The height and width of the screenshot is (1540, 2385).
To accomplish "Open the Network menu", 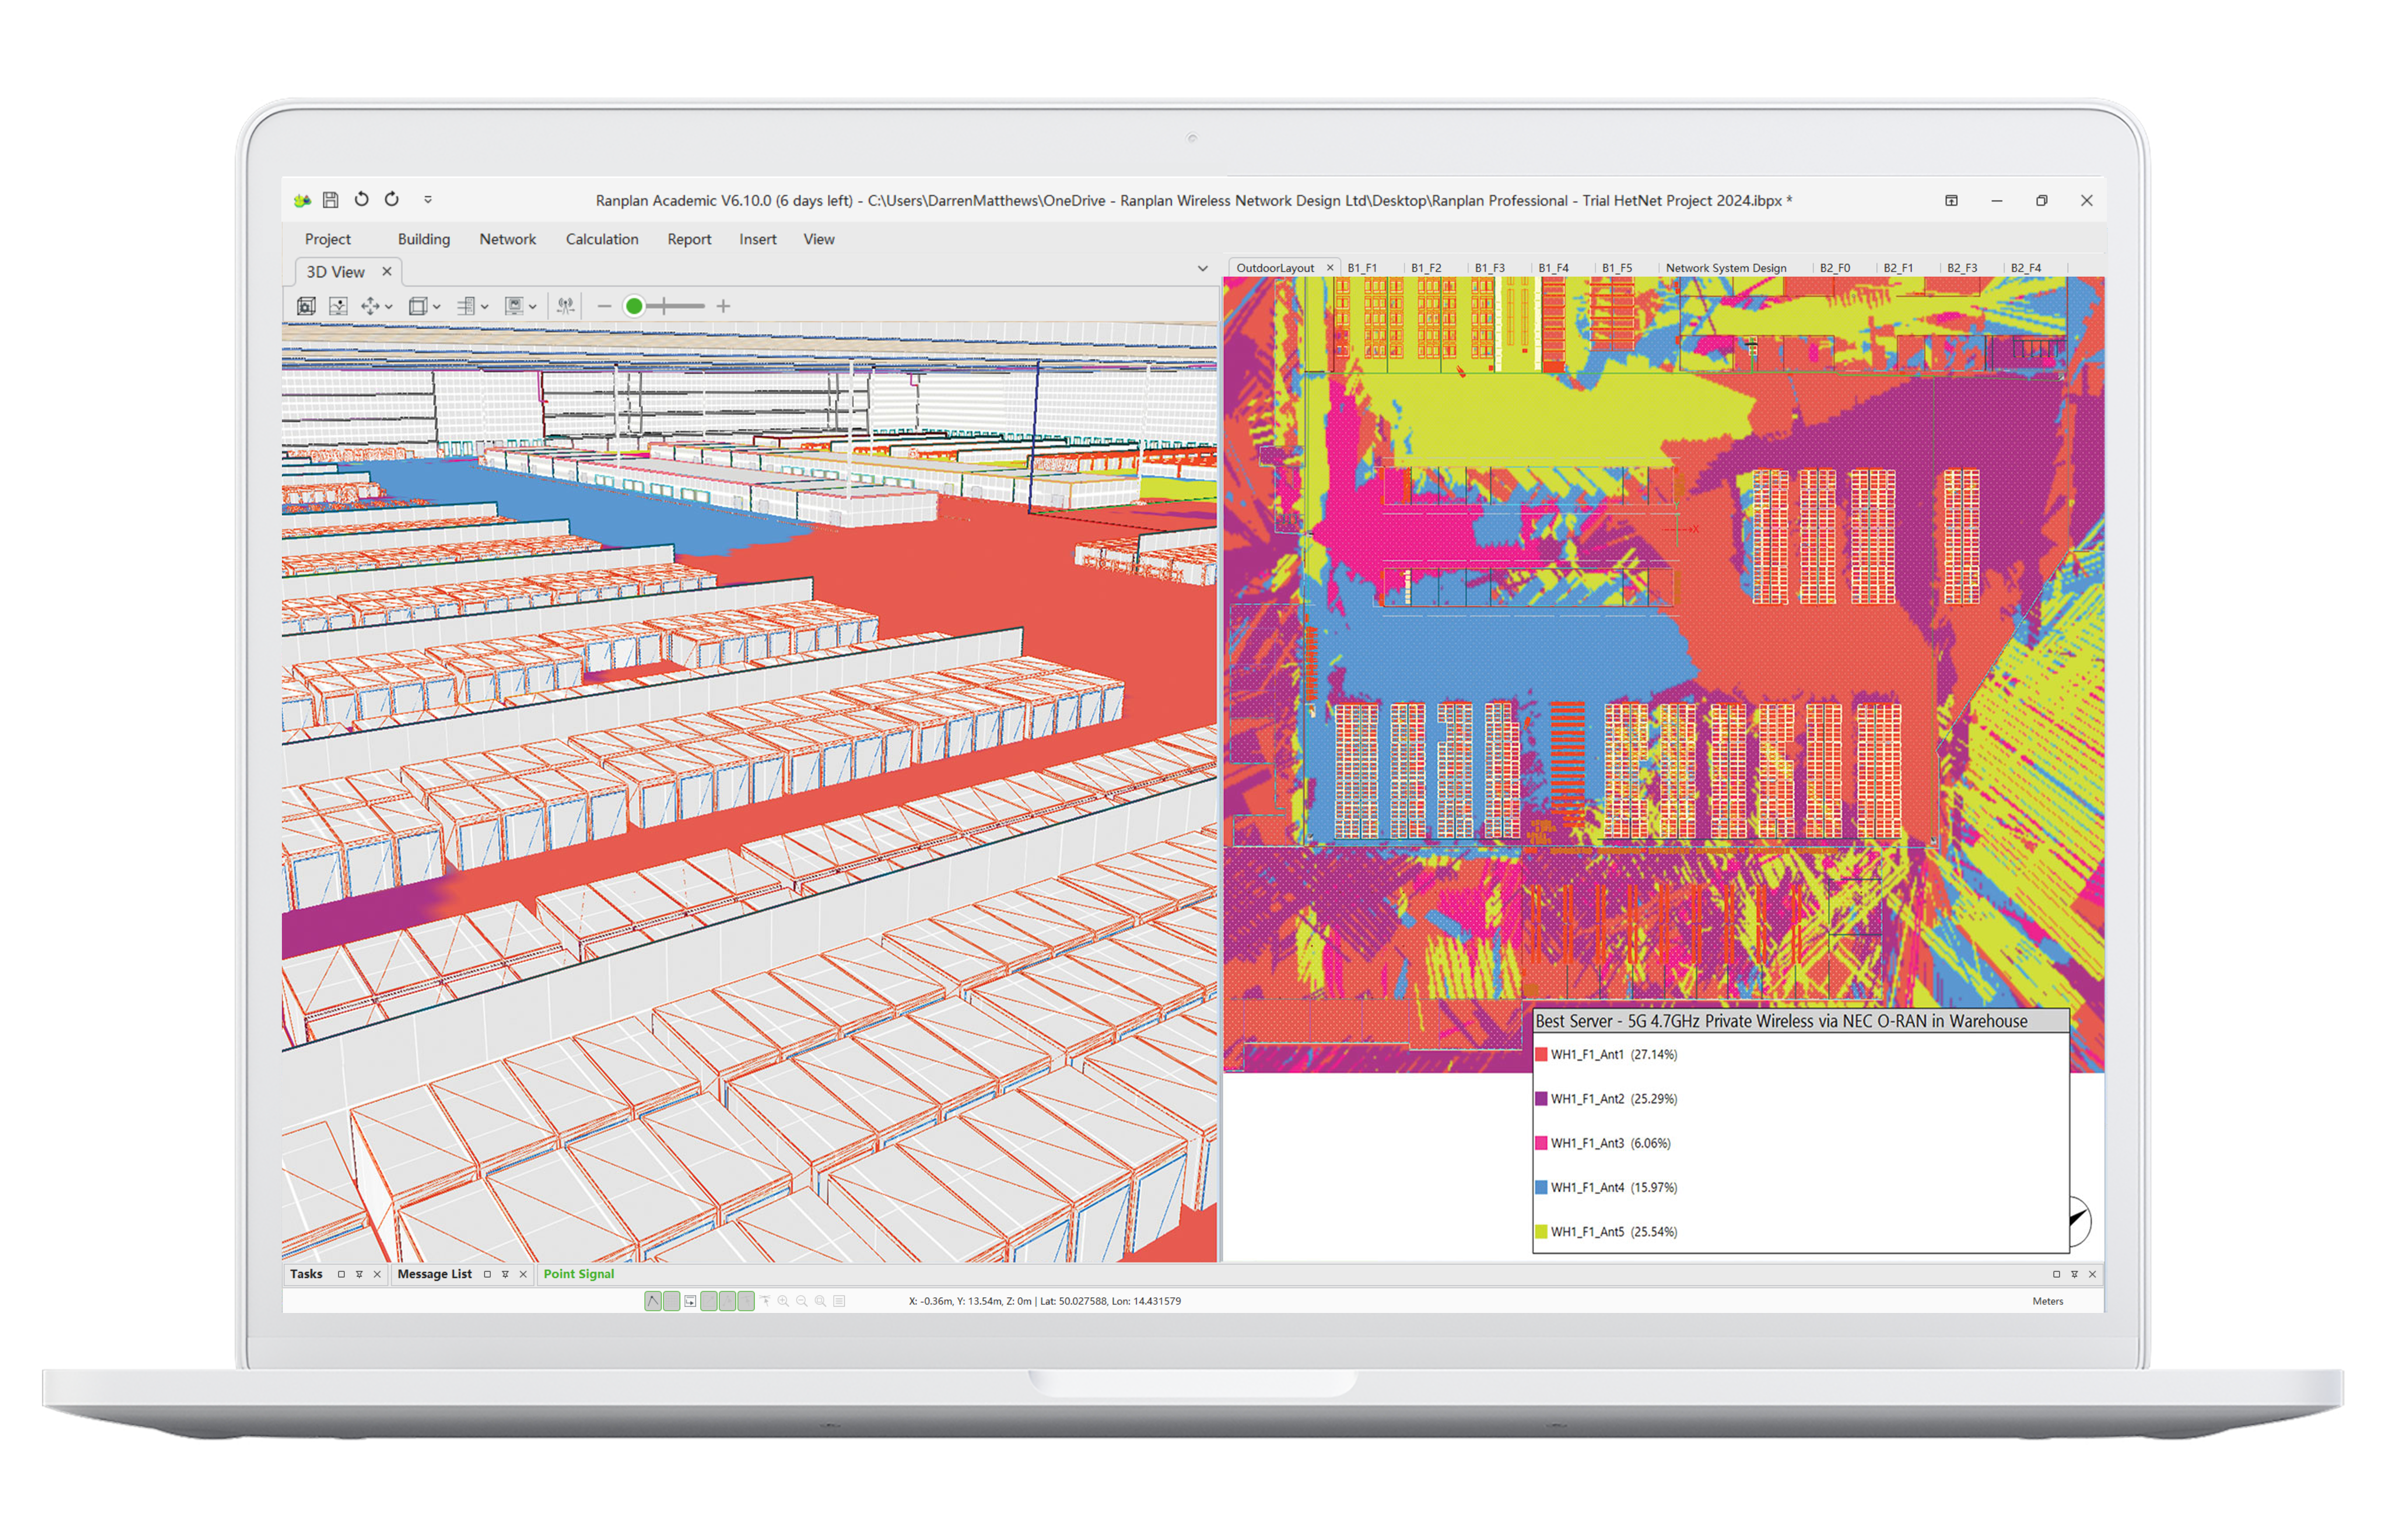I will tap(508, 239).
